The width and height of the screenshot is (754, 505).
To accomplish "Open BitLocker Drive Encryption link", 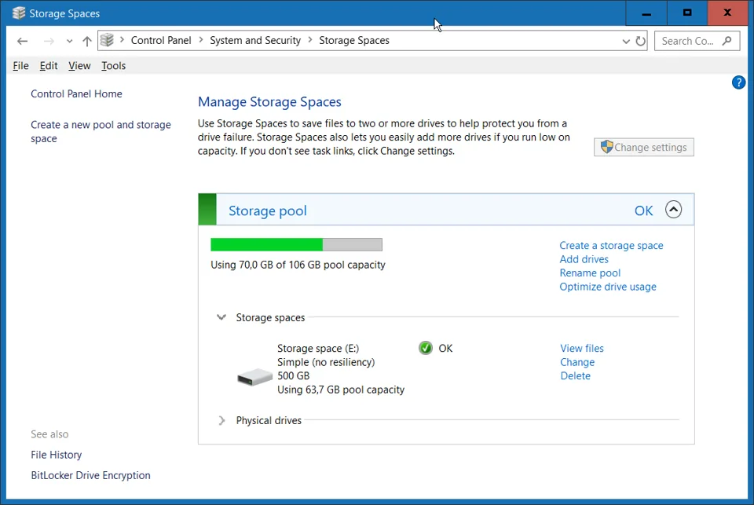I will point(90,475).
